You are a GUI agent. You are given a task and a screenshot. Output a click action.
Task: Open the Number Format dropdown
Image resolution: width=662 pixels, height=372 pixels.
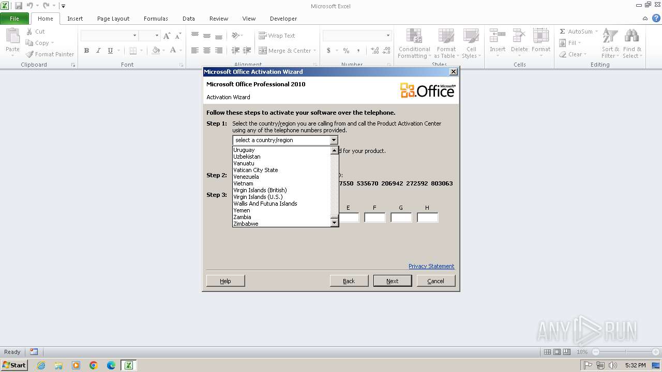388,36
